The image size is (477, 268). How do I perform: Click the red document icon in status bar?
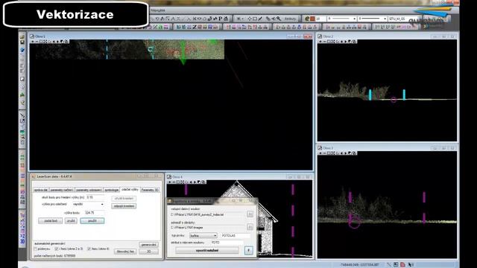click(x=402, y=265)
